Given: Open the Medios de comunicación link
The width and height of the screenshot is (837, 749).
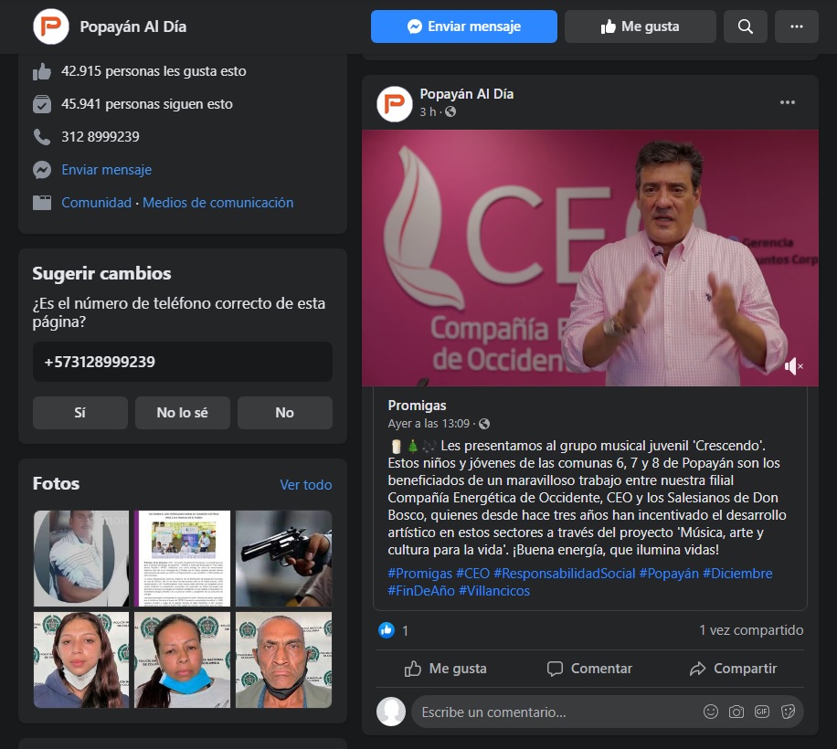Looking at the screenshot, I should (x=217, y=203).
